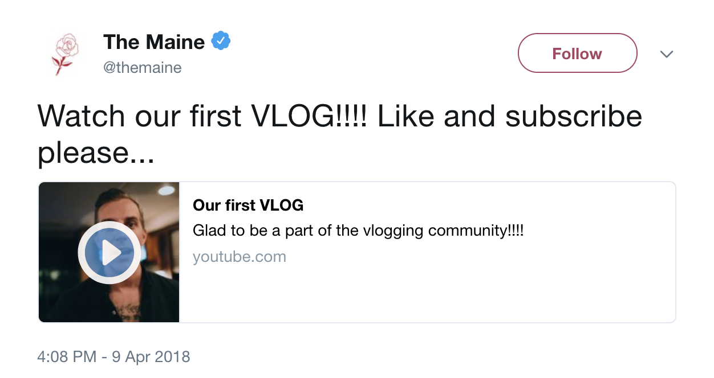This screenshot has height=378, width=714.
Task: Click the caret to reveal more actions
Action: [x=666, y=54]
